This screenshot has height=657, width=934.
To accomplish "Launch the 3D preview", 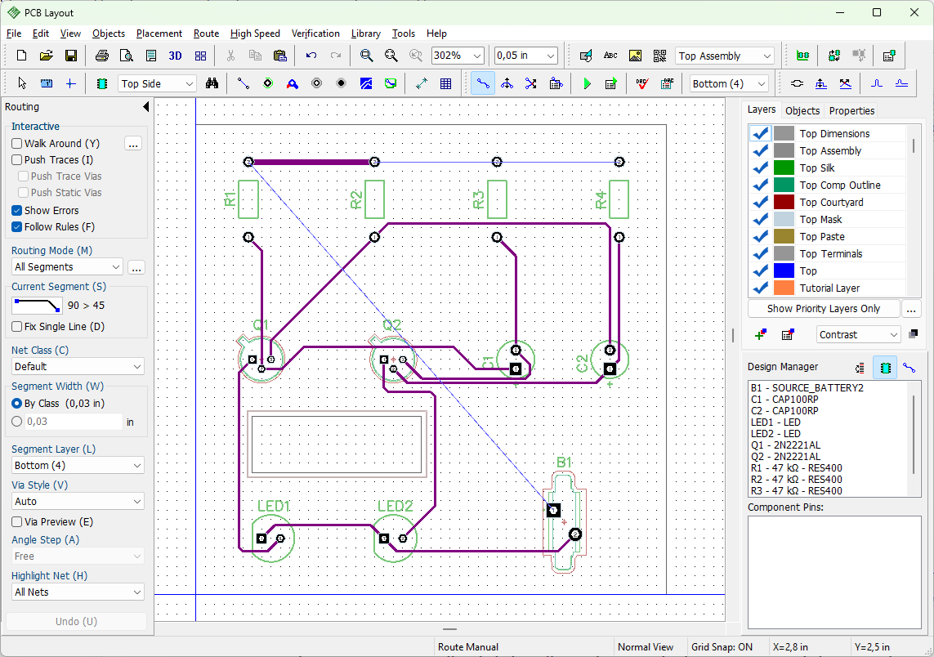I will point(175,56).
